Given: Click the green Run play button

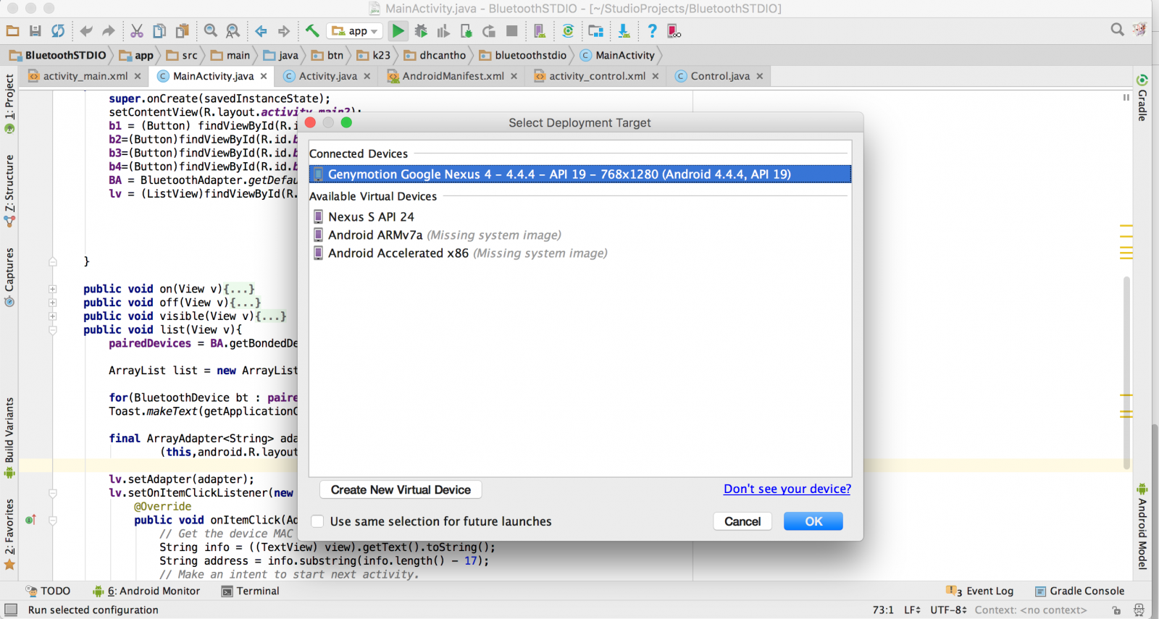Looking at the screenshot, I should [398, 31].
